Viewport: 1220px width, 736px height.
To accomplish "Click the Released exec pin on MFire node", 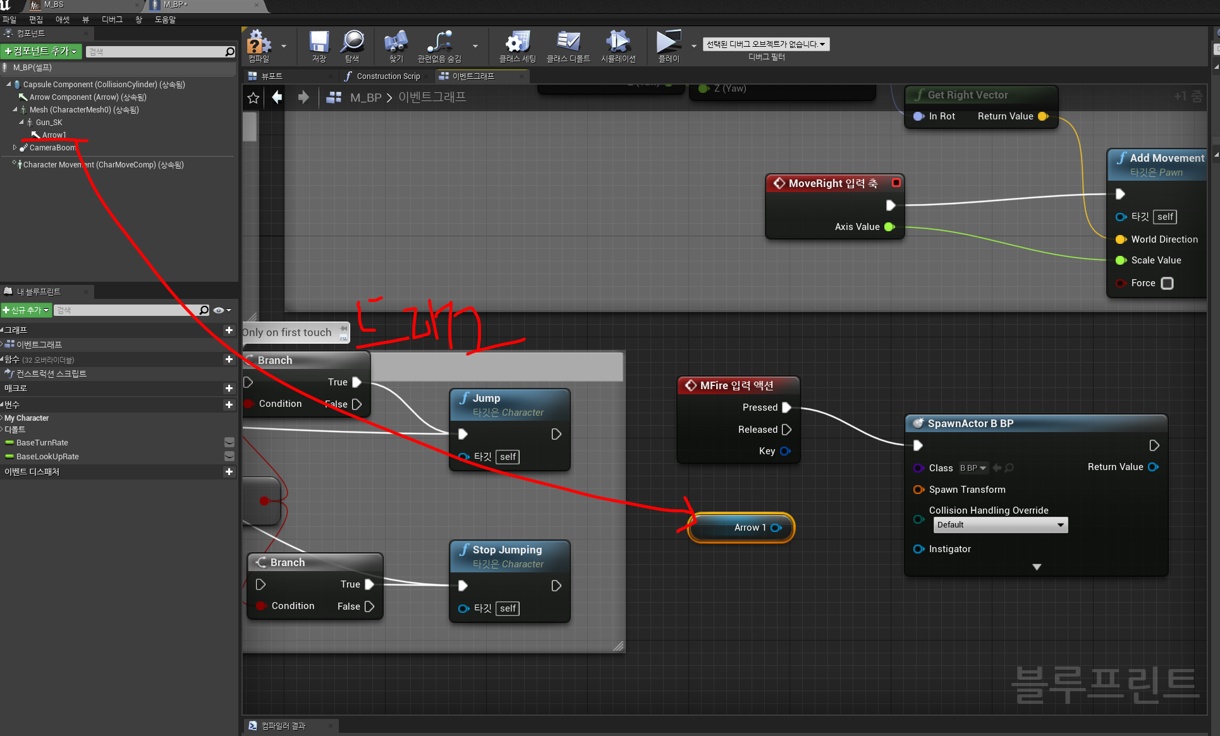I will coord(786,430).
